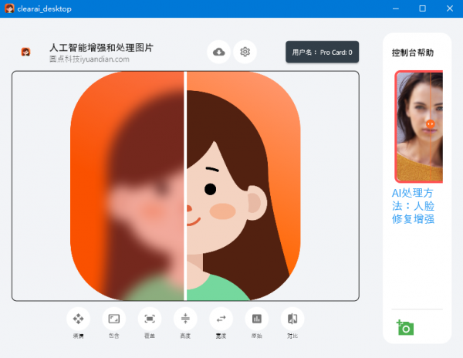Maximize the clearai_desktop window

point(423,8)
